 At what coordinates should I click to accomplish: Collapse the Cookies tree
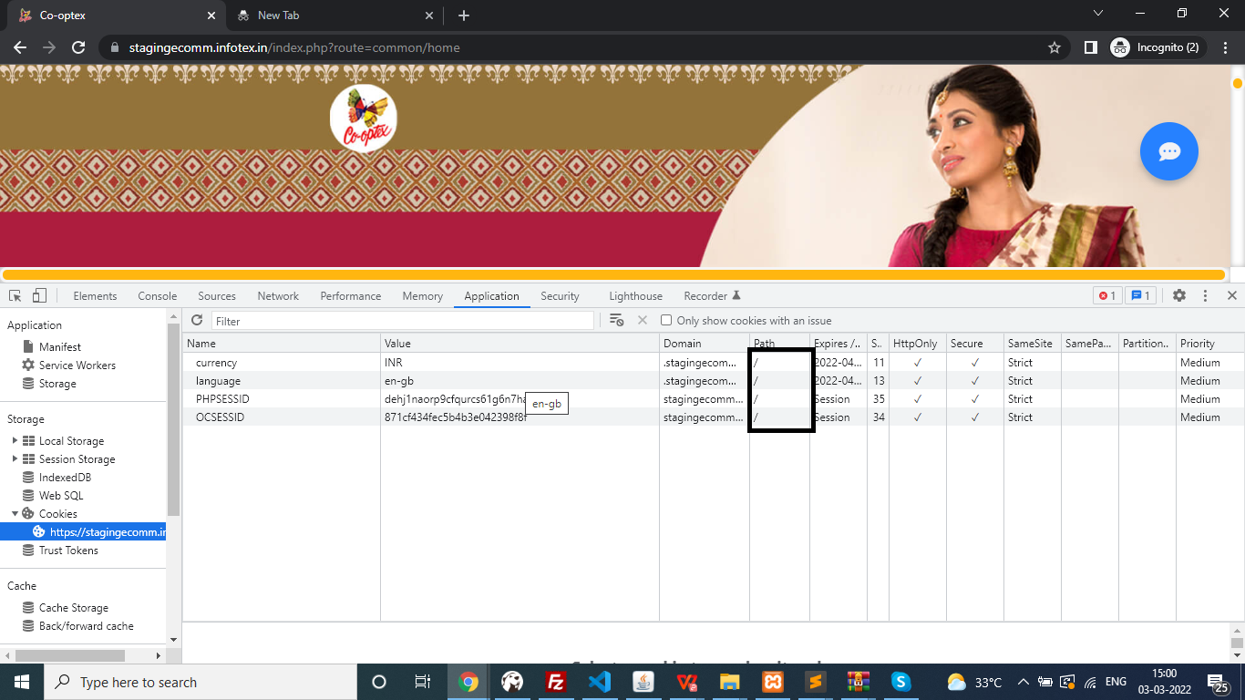click(x=15, y=513)
